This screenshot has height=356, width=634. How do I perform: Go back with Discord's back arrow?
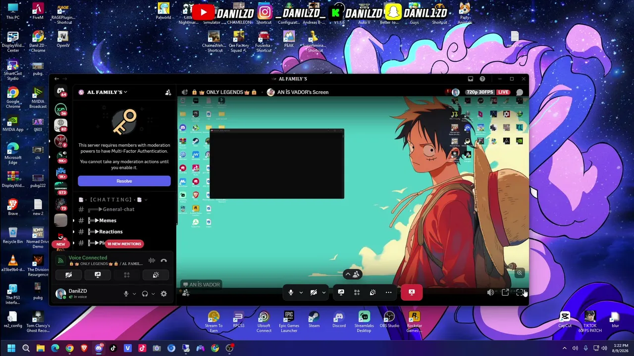click(56, 79)
